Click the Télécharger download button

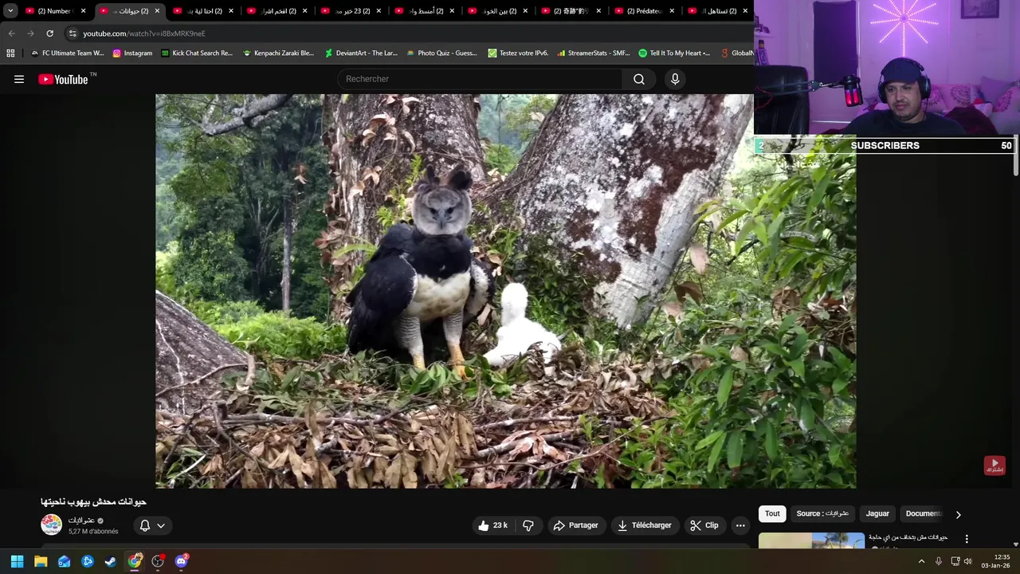click(645, 525)
